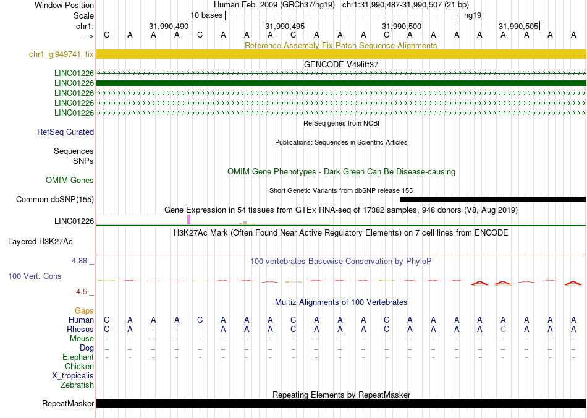Click the RefSeq Curated track label
This screenshot has height=418, width=587.
tap(65, 132)
